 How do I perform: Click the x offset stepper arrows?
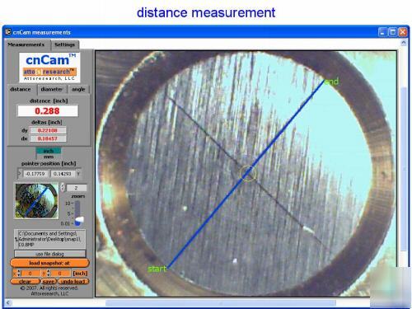pyautogui.click(x=19, y=274)
